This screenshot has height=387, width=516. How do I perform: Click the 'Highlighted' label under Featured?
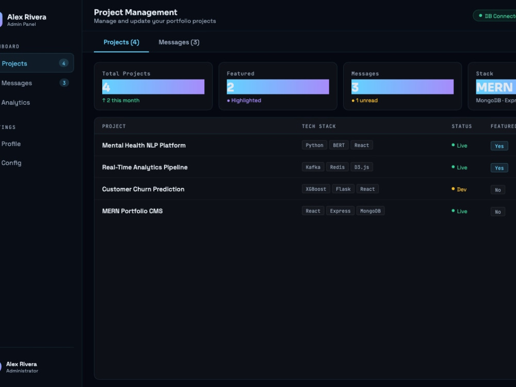[244, 101]
